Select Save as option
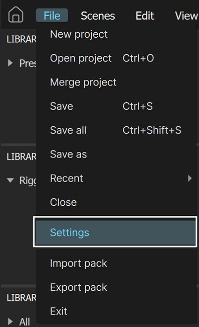The height and width of the screenshot is (327, 199). pos(68,154)
